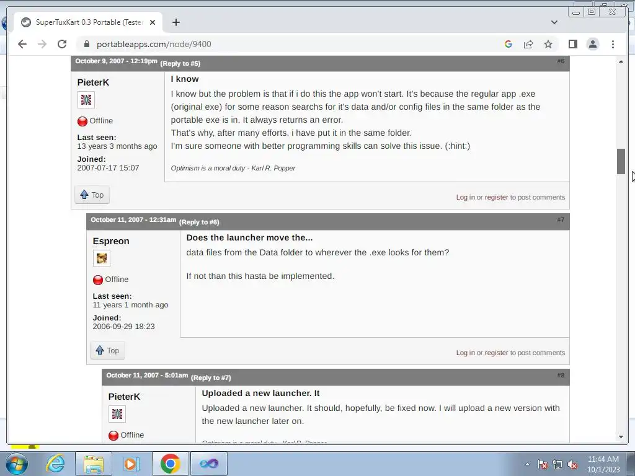This screenshot has height=476, width=635.
Task: Open the Chrome profile menu
Action: [593, 44]
